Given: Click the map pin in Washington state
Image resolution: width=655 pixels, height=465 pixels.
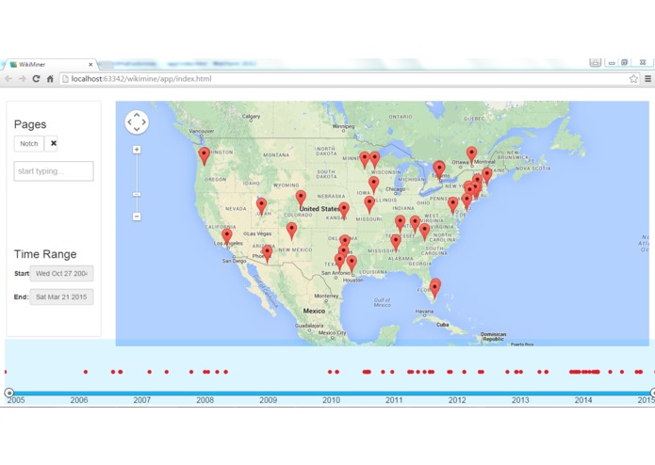Looking at the screenshot, I should pyautogui.click(x=204, y=156).
